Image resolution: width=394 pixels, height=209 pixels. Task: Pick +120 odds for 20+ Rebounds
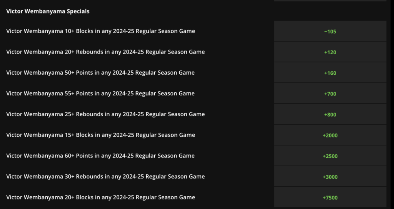[330, 52]
